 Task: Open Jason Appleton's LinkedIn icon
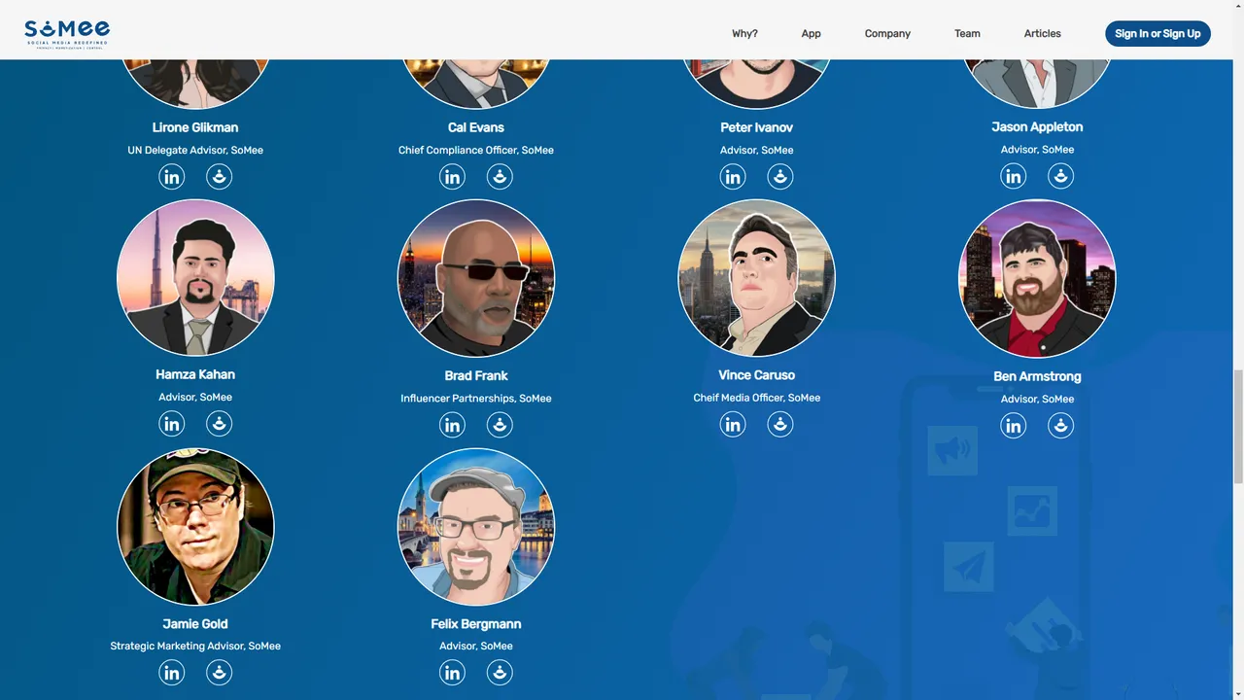coord(1014,176)
